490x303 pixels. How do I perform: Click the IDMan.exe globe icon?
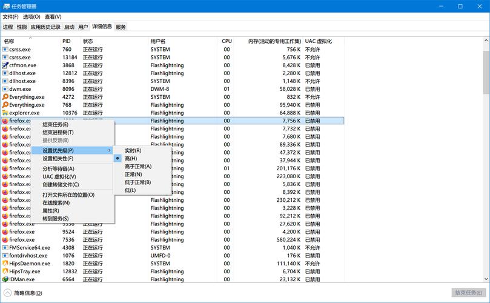point(5,279)
